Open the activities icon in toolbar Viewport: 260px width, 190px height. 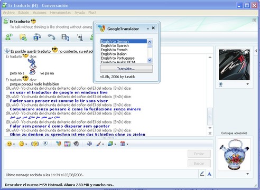point(65,37)
